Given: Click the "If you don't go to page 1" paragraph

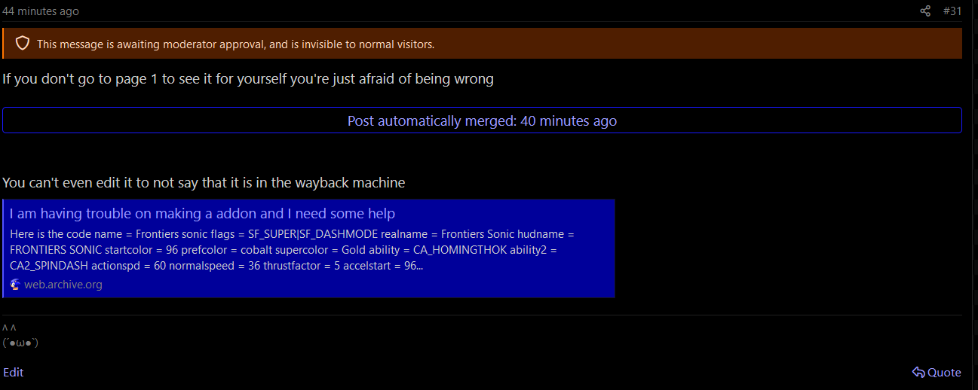Looking at the screenshot, I should click(x=248, y=78).
